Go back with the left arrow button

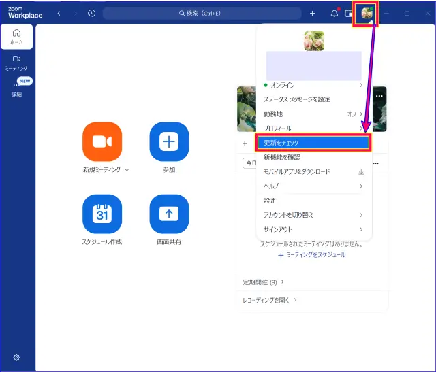(59, 13)
